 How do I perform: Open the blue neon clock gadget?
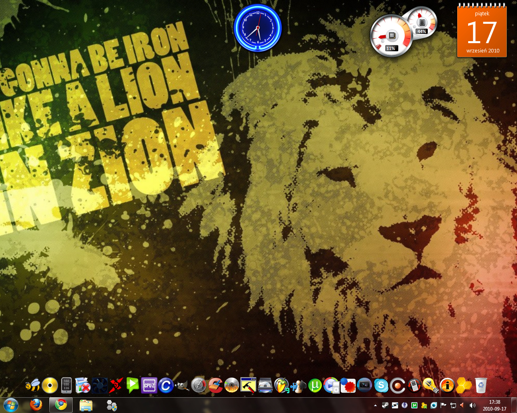(x=258, y=28)
